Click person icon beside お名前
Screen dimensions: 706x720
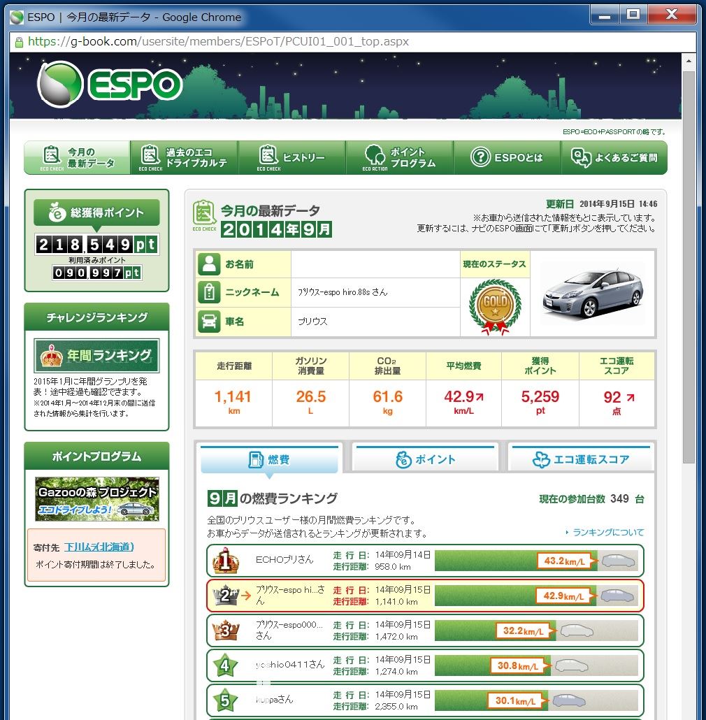[x=209, y=264]
